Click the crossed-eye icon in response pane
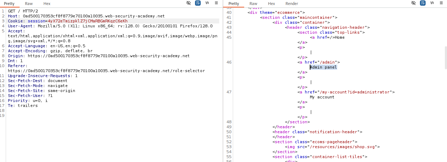 (413, 3)
